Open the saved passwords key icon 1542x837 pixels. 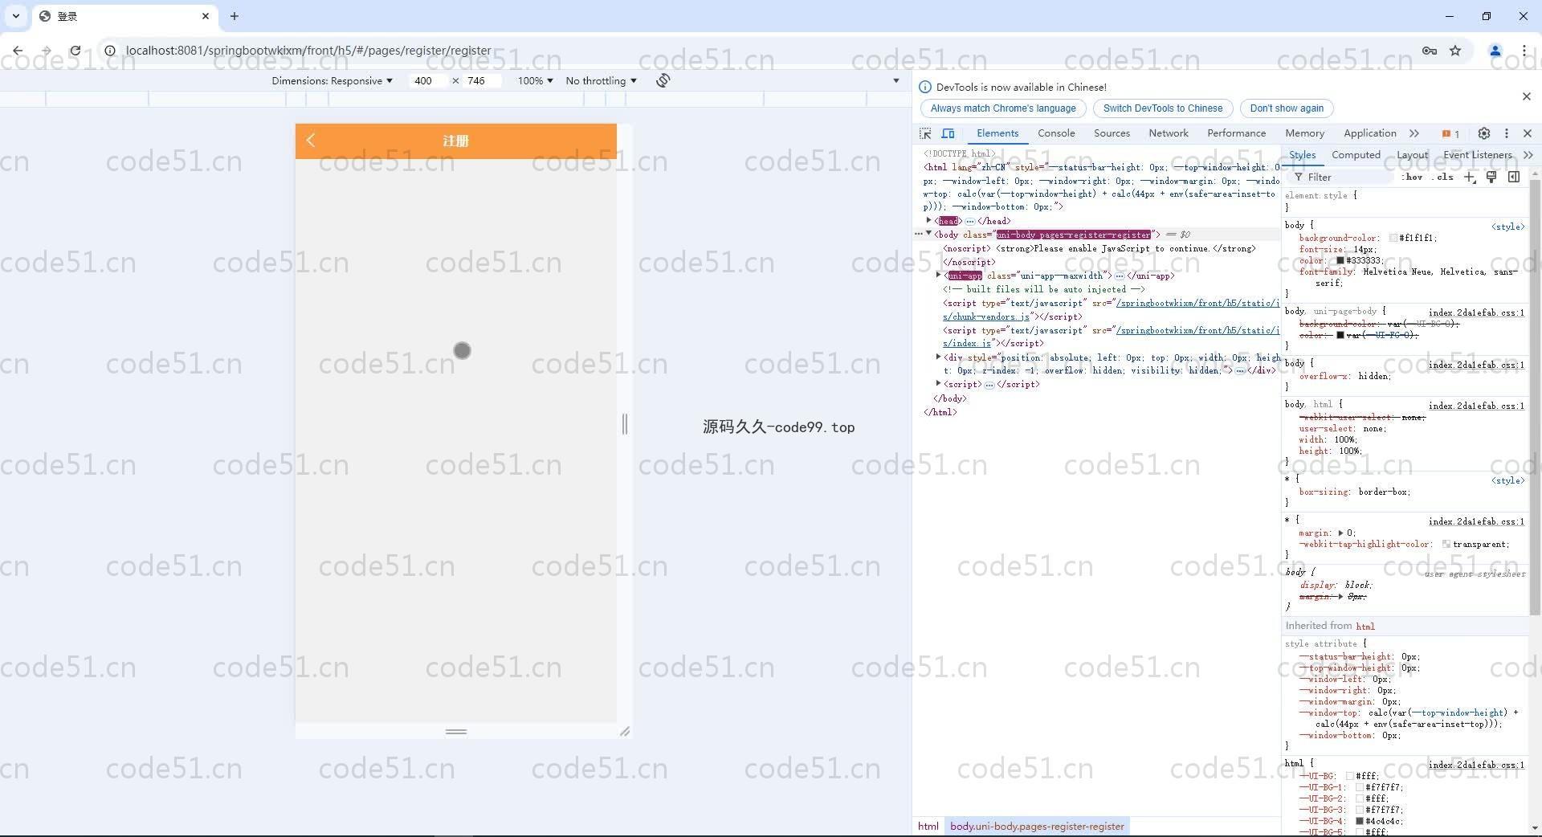tap(1430, 51)
